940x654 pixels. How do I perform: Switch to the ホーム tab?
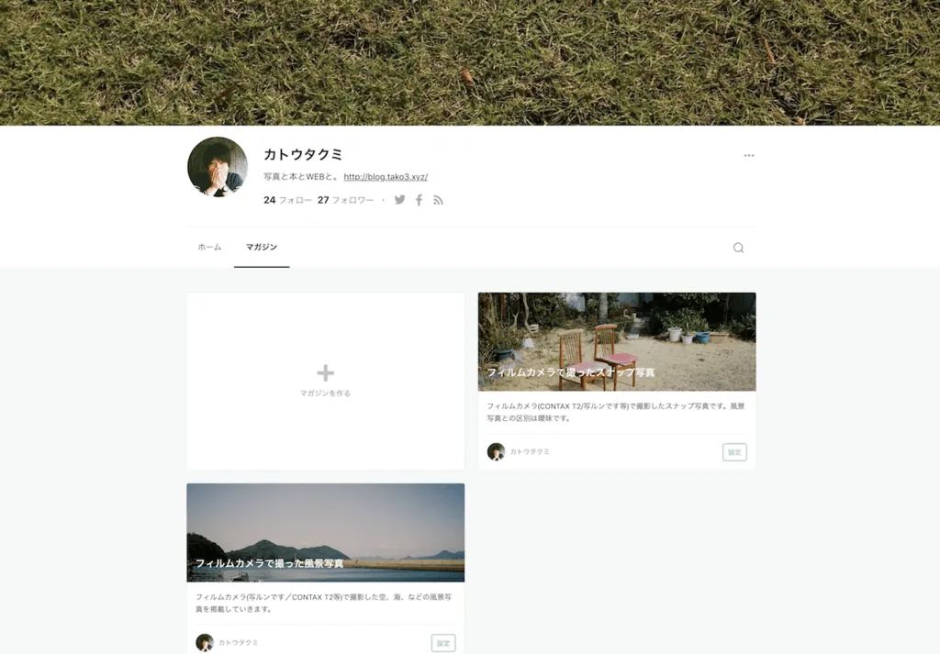coord(208,247)
